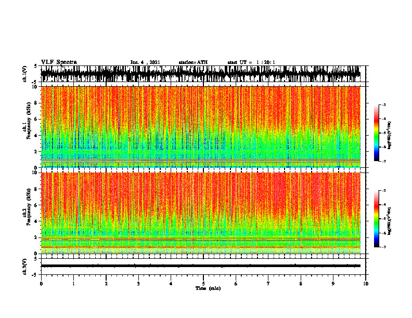Click time axis tick label '5'
The image size is (412, 318).
[203, 284]
